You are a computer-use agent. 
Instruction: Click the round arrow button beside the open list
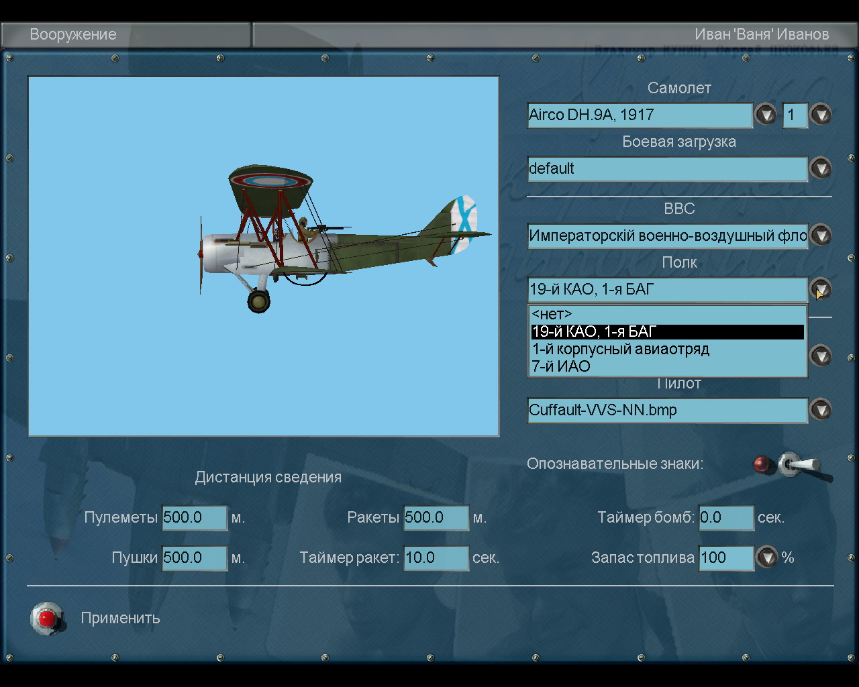pos(821,356)
